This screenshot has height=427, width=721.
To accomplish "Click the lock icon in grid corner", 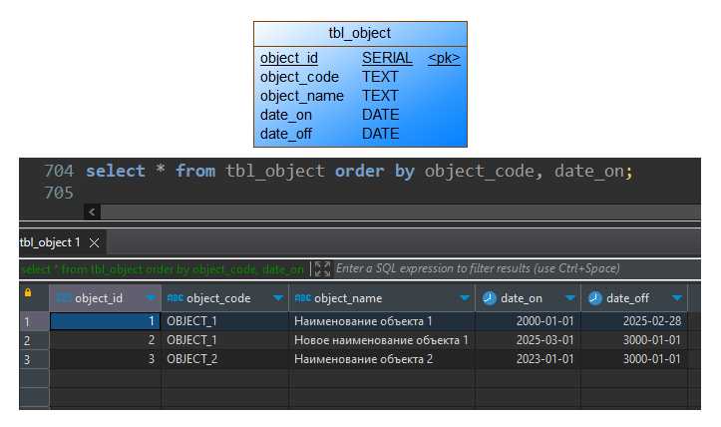I will point(27,294).
